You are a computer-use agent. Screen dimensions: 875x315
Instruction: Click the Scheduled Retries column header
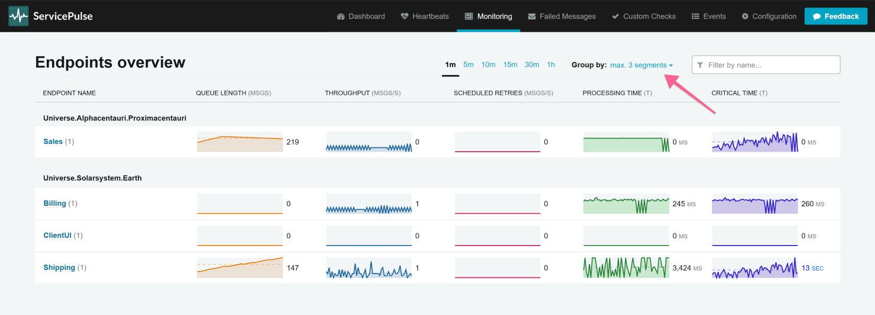[504, 93]
